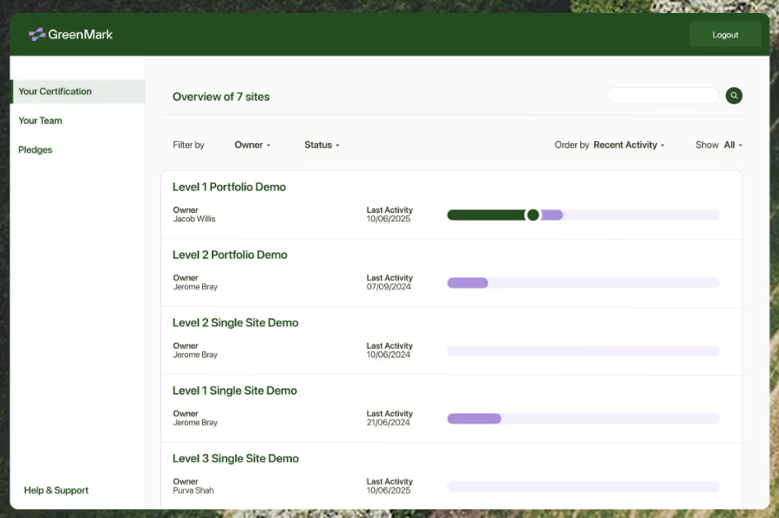Open the Level 3 Single Site Demo
The width and height of the screenshot is (779, 518).
pyautogui.click(x=235, y=459)
